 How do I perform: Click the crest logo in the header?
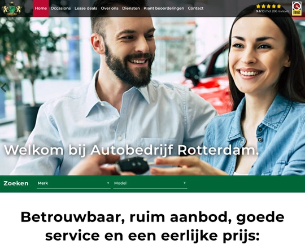[12, 8]
